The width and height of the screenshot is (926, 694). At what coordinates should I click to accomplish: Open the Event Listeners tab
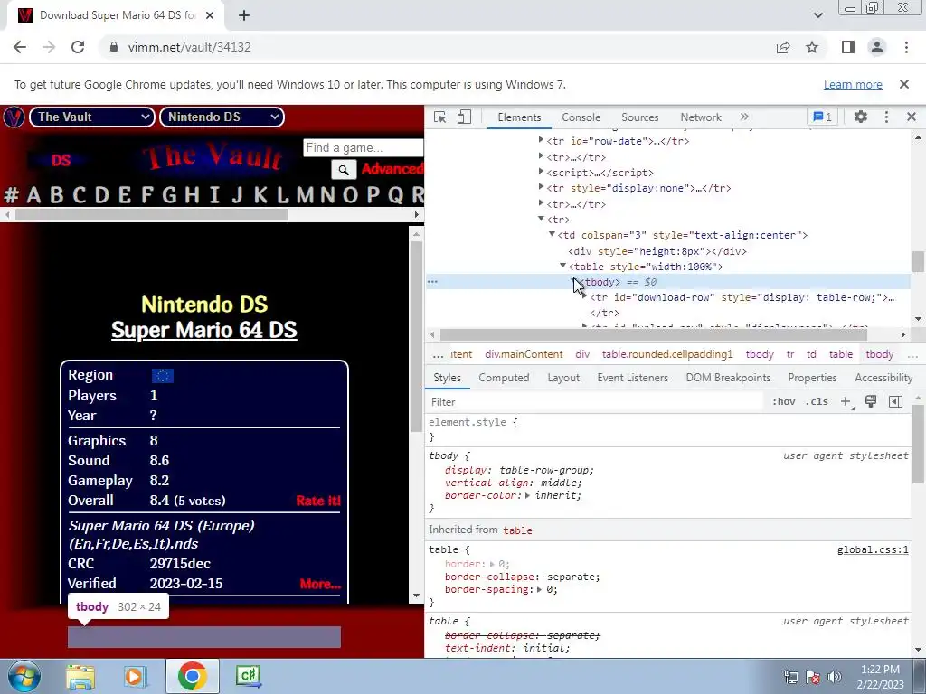click(632, 378)
